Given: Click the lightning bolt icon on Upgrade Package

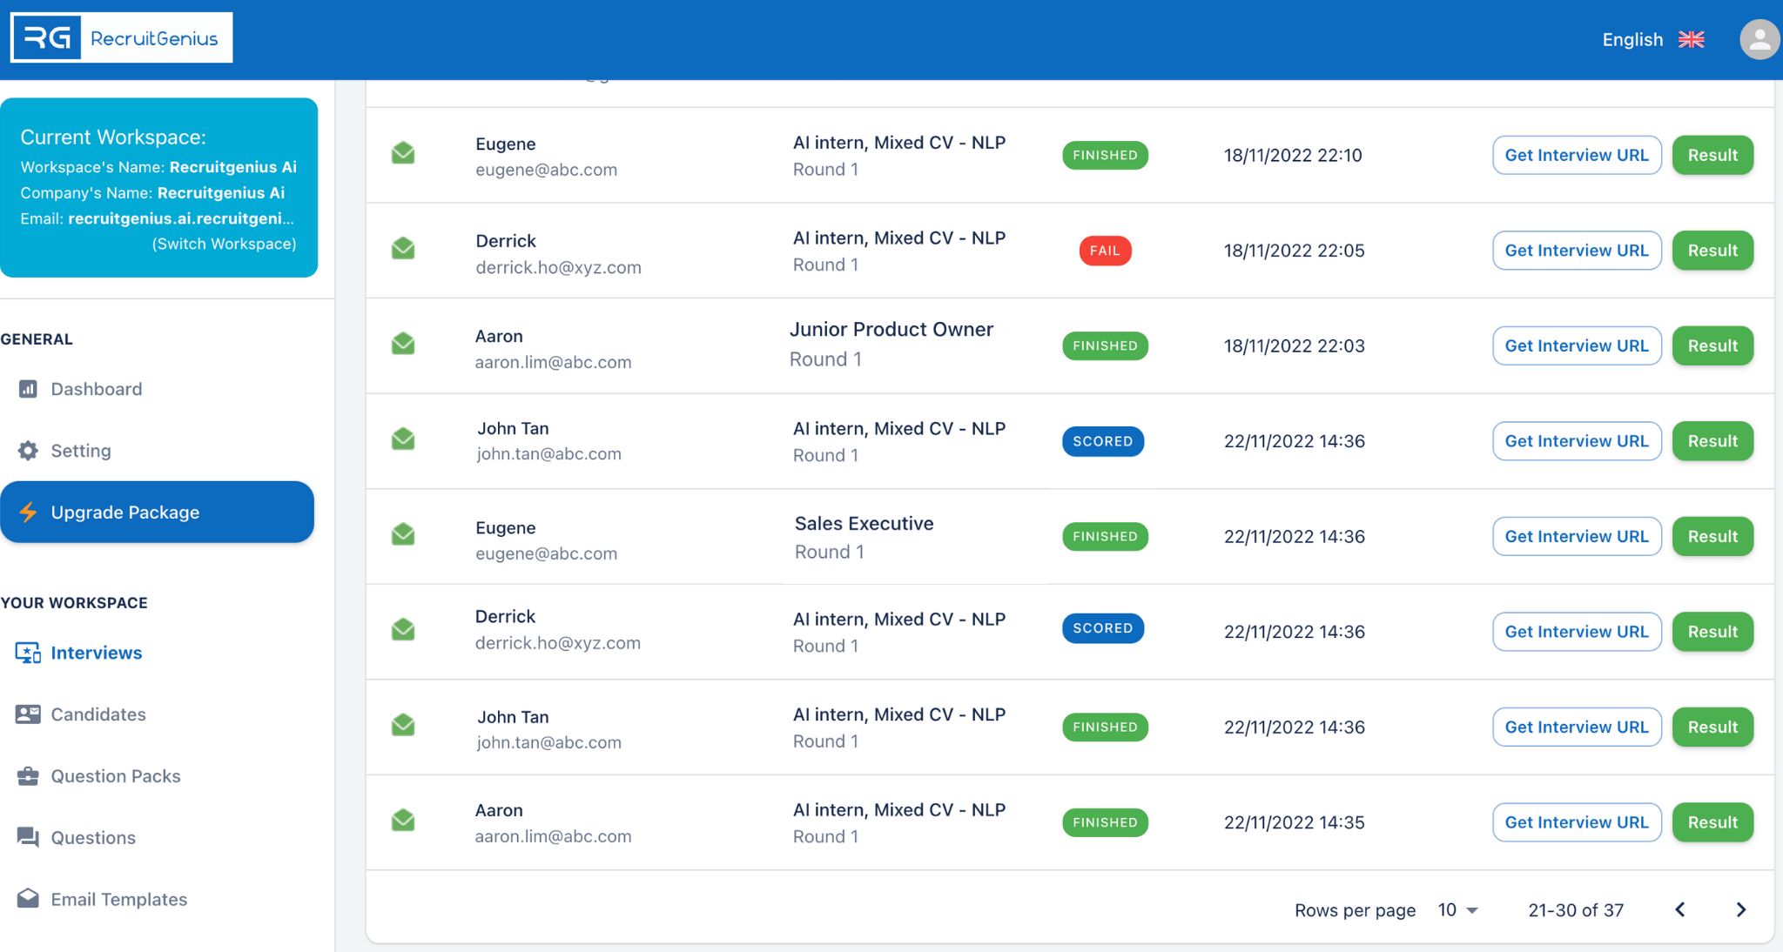Looking at the screenshot, I should click(29, 513).
